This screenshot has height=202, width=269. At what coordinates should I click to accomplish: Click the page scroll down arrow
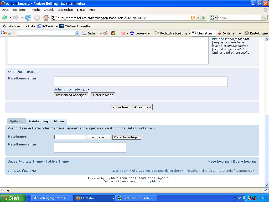click(267, 185)
